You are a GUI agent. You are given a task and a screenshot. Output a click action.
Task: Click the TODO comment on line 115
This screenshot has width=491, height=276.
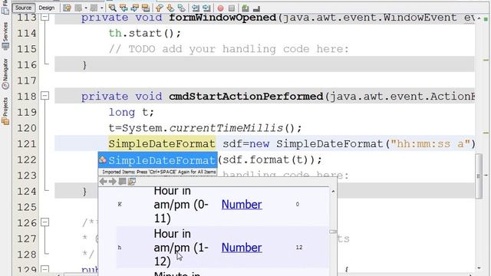(x=229, y=49)
